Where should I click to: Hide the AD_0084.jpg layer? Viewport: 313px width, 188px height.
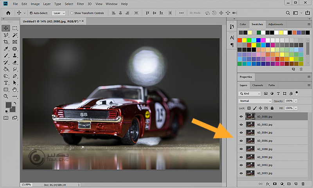241,132
